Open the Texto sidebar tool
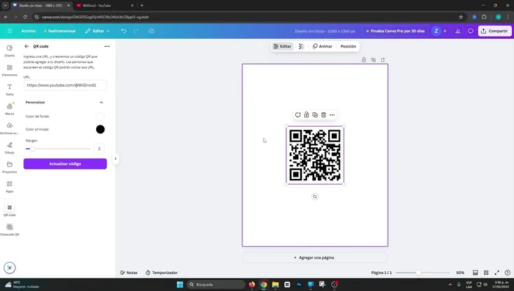This screenshot has width=514, height=291. (x=10, y=89)
